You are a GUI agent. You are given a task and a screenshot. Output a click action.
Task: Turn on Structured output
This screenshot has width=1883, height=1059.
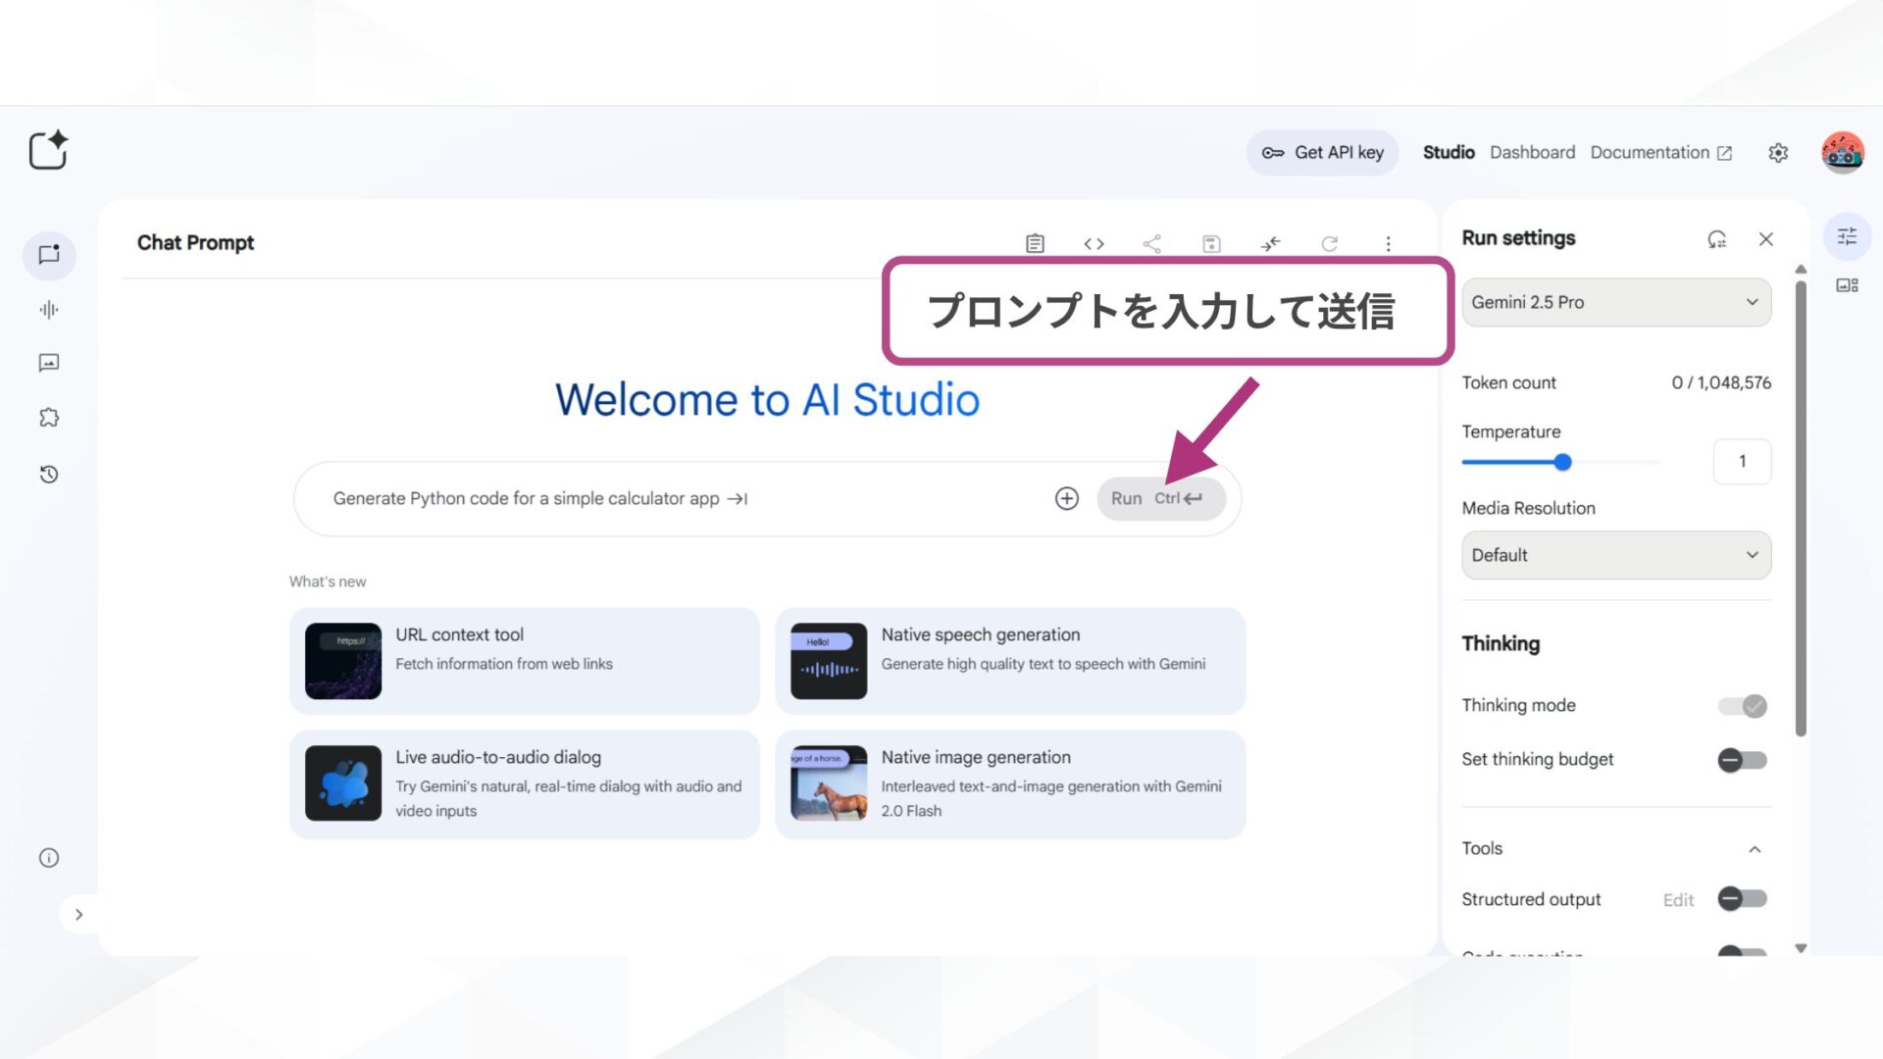1741,899
